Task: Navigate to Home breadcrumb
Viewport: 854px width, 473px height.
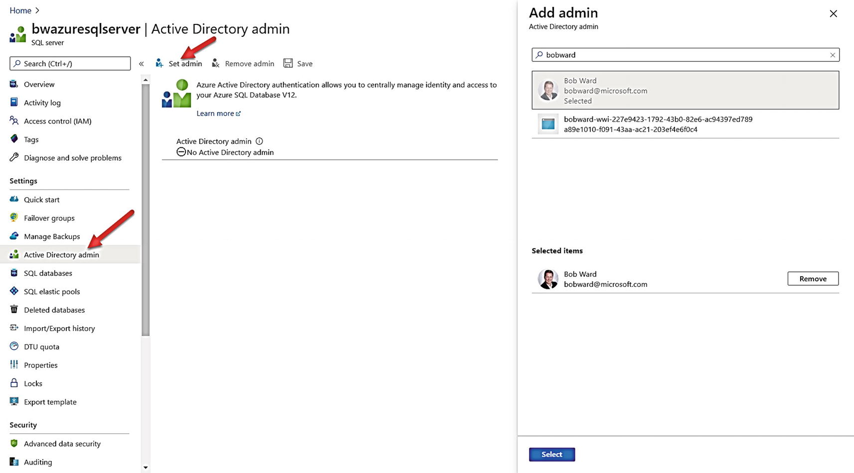Action: 20,10
